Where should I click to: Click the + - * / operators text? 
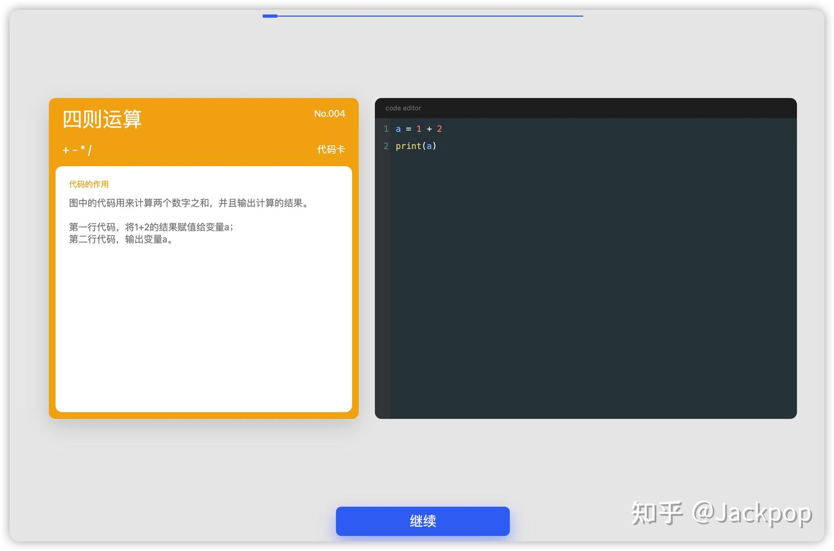tap(77, 149)
